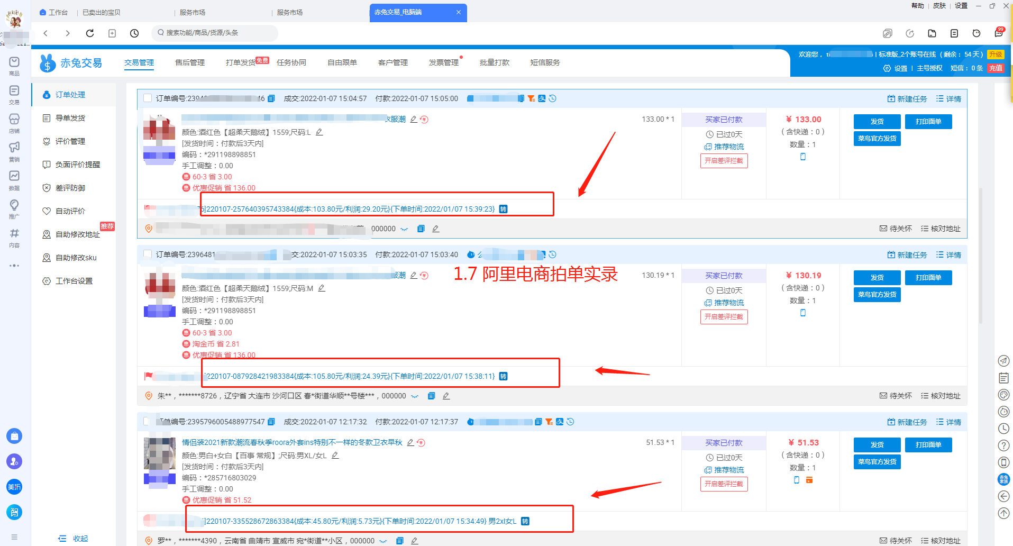The height and width of the screenshot is (546, 1013).
Task: Click the scroll-to-top arrow icon
Action: (x=1003, y=513)
